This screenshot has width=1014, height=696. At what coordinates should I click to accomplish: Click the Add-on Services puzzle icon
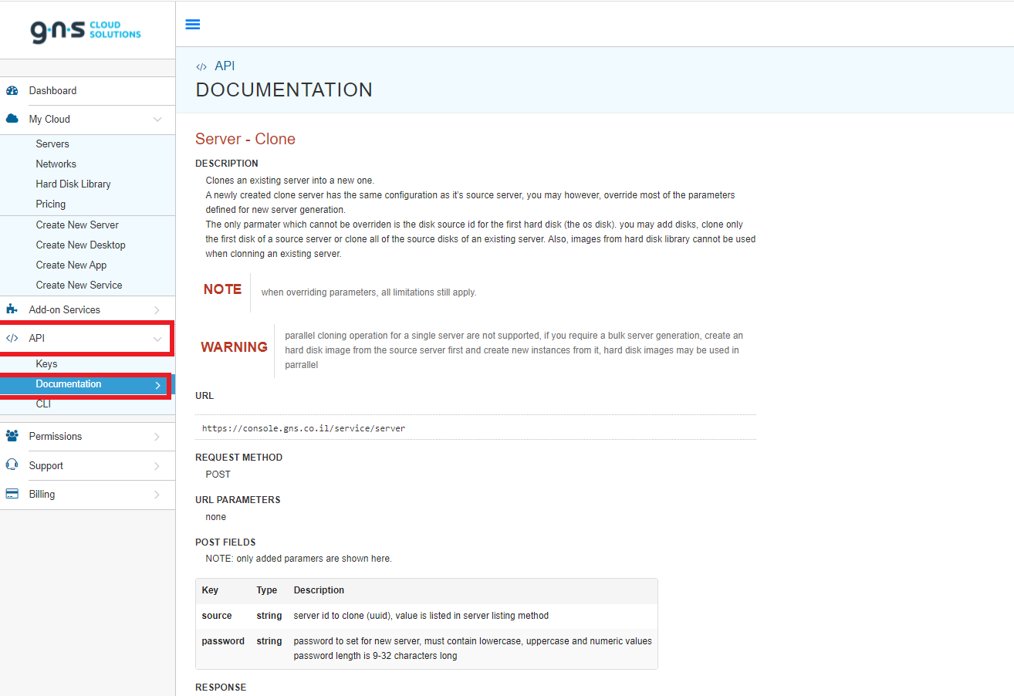point(12,309)
